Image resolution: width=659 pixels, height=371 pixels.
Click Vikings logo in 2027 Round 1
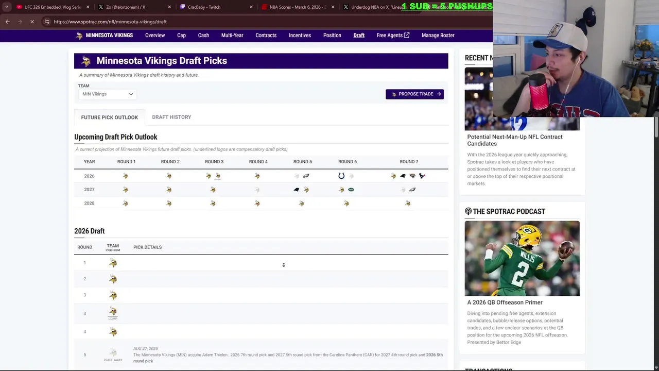125,190
